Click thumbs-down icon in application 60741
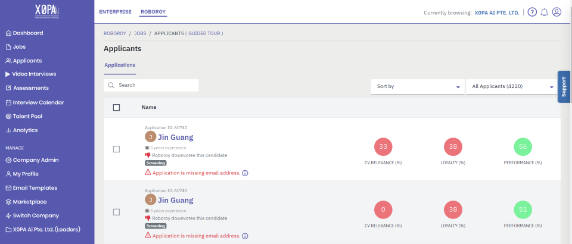The height and width of the screenshot is (244, 572). click(148, 155)
